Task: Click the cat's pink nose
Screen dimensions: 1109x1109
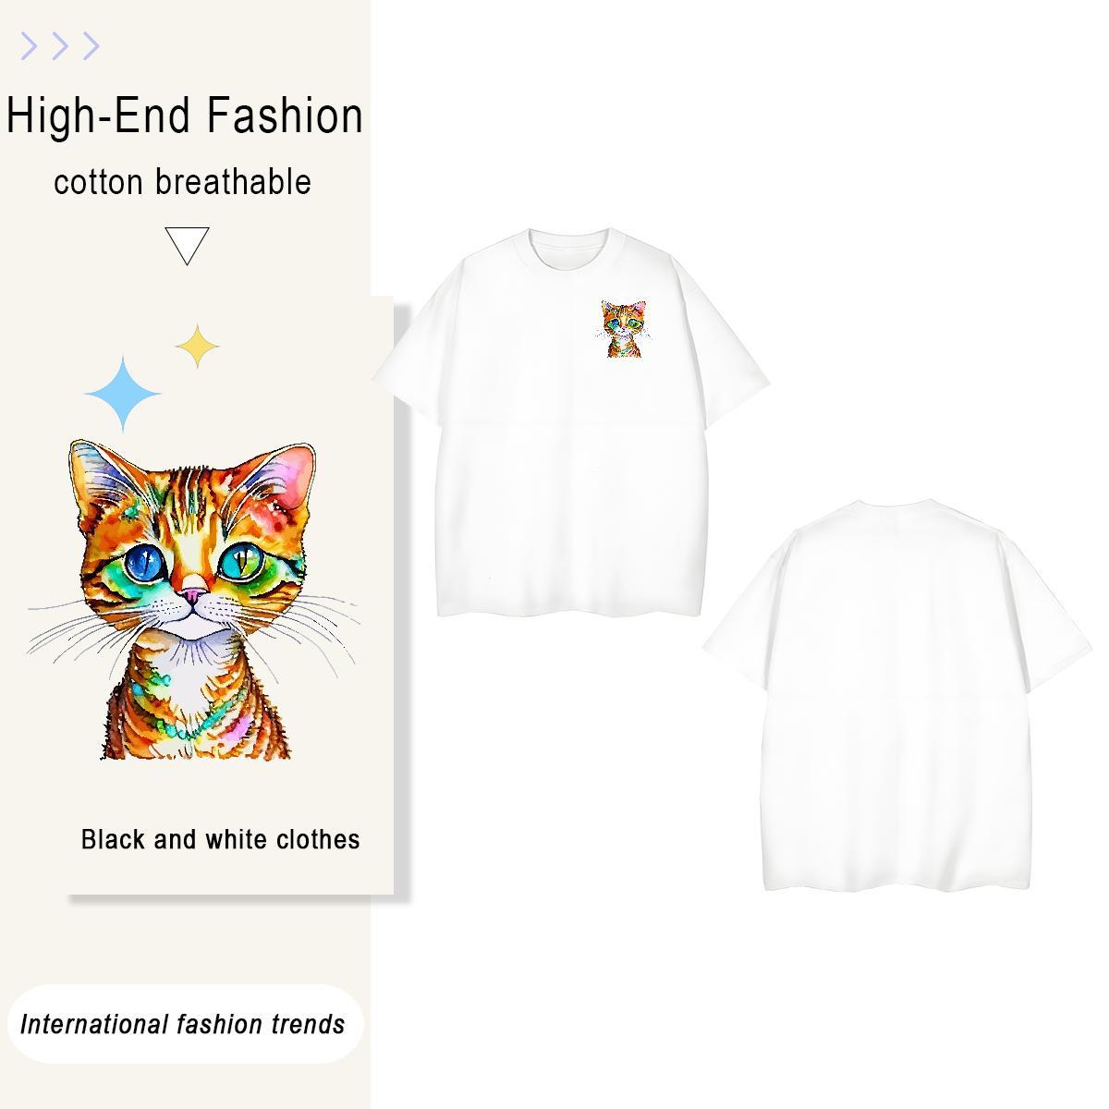Action: (192, 594)
